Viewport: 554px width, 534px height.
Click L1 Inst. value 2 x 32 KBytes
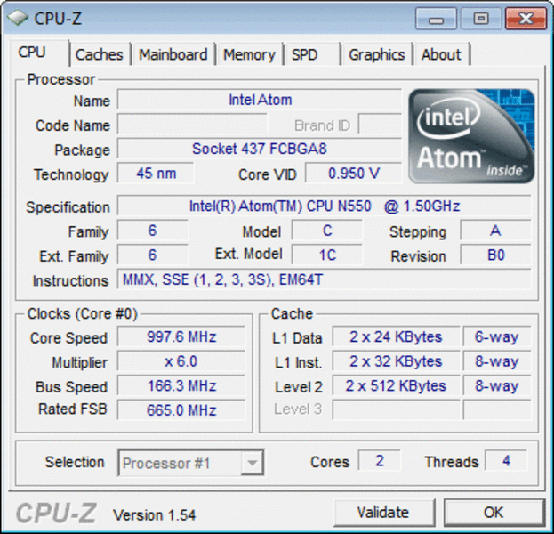tap(396, 361)
